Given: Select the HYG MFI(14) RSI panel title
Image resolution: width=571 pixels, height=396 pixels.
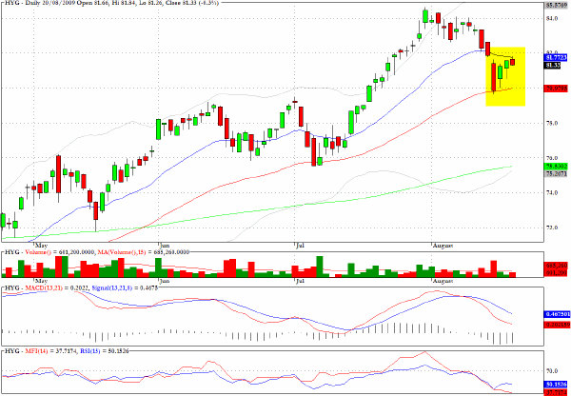Looking at the screenshot, I should tap(66, 350).
